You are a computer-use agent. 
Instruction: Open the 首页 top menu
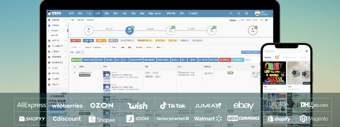71,13
